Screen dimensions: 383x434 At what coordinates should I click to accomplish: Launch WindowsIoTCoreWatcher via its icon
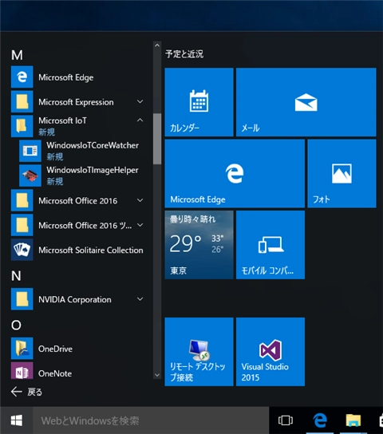pos(30,151)
